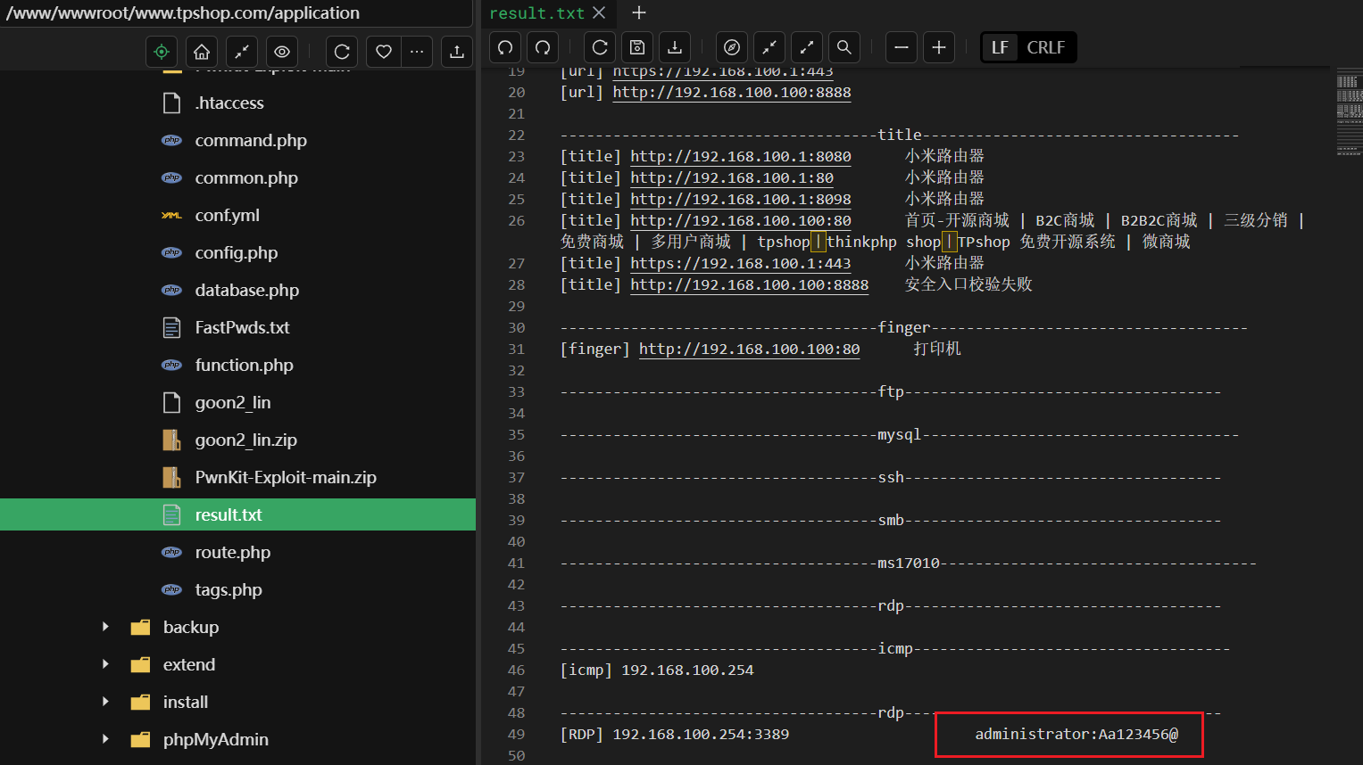Collapse the file tree using inward arrows icon
The height and width of the screenshot is (765, 1363).
pyautogui.click(x=242, y=52)
